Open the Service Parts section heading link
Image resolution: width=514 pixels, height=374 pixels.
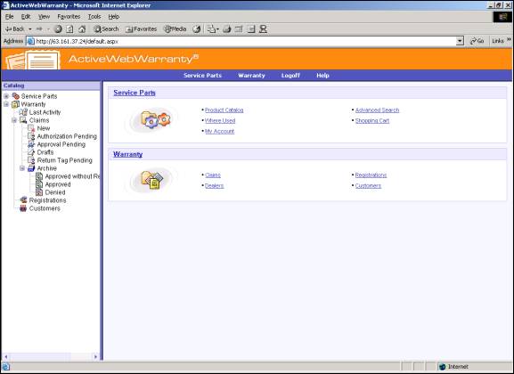point(135,93)
